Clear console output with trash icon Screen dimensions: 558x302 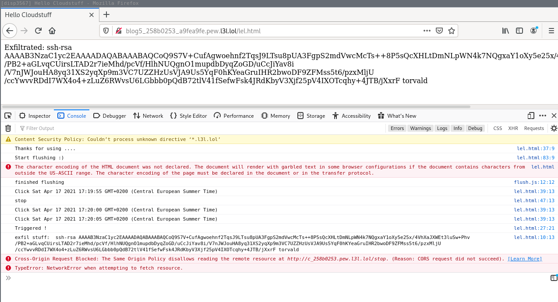(x=8, y=128)
